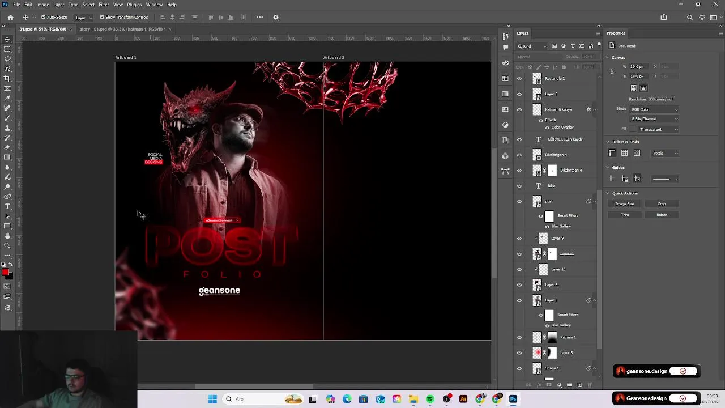
Task: Open the RGB Color mode dropdown
Action: pyautogui.click(x=654, y=109)
